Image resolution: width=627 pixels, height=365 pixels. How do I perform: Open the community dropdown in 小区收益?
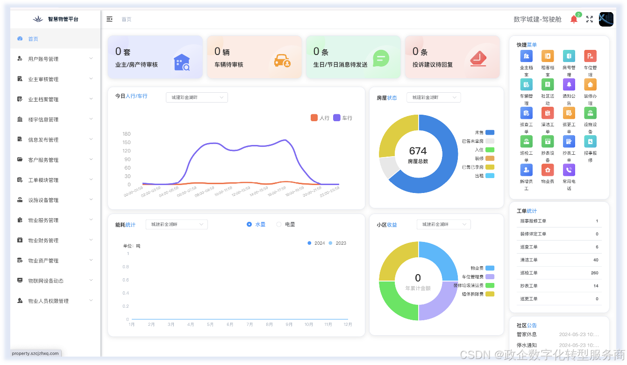pyautogui.click(x=444, y=224)
